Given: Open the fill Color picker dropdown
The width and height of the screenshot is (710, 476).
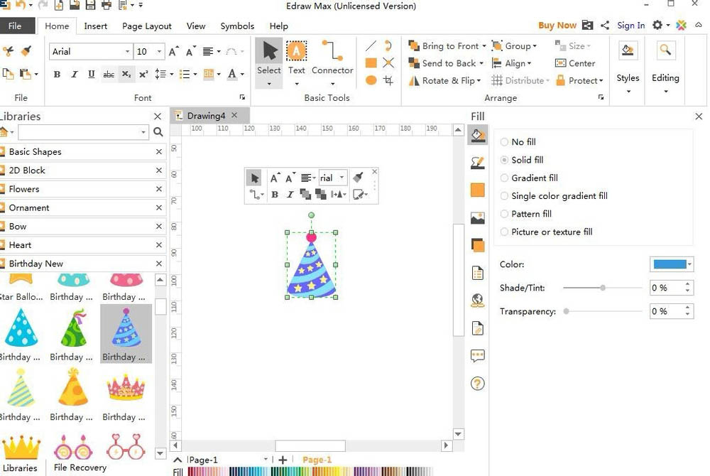Looking at the screenshot, I should (689, 264).
